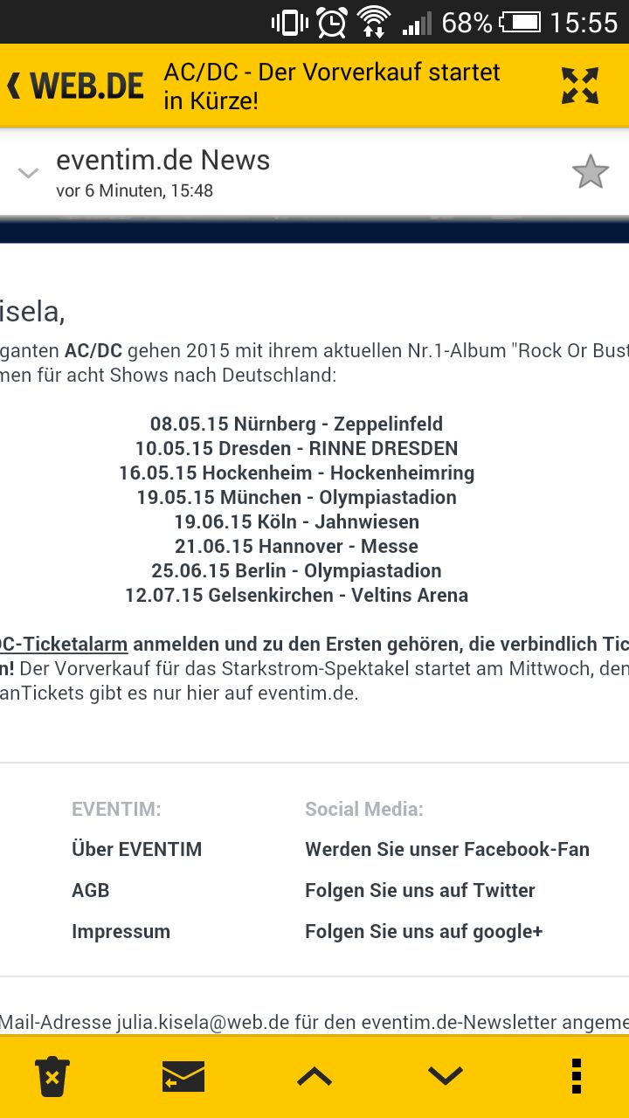Tap Folgen Sie uns auf Twitter
The image size is (629, 1118).
point(420,890)
